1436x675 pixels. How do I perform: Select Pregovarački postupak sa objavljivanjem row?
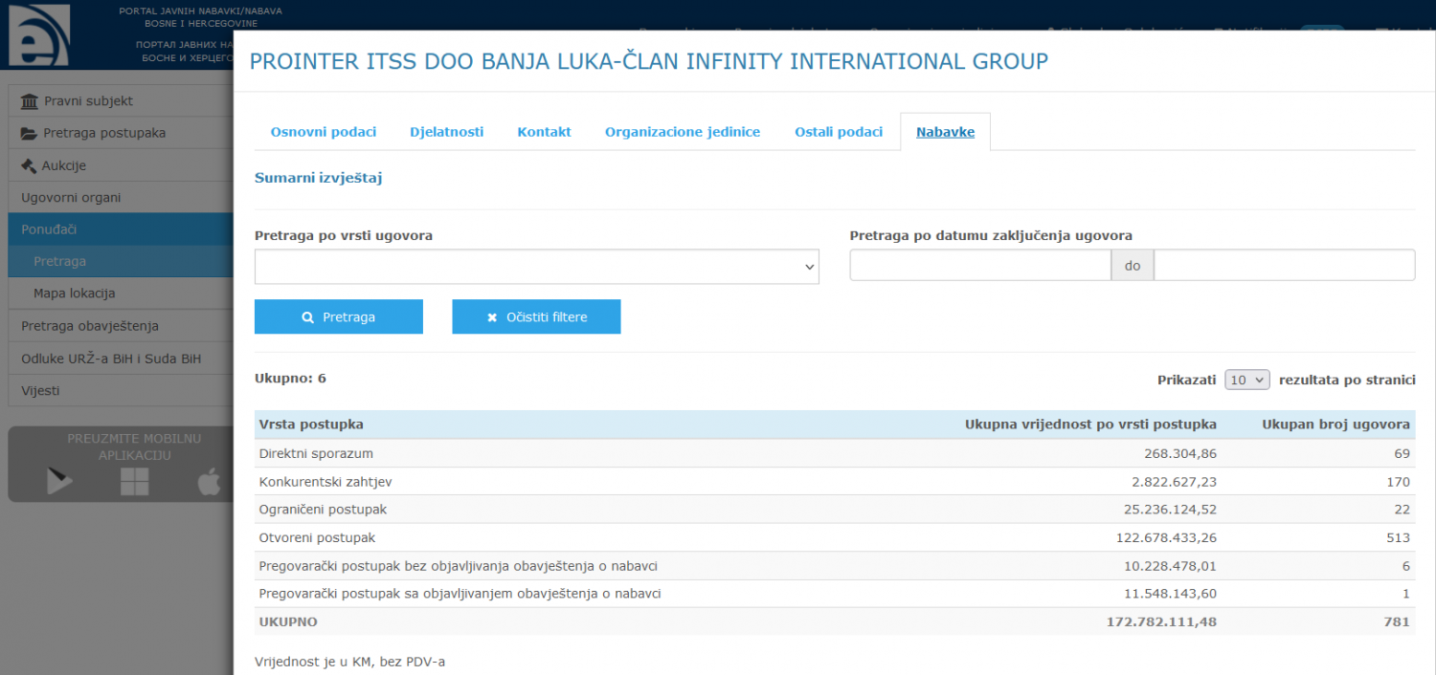click(835, 594)
